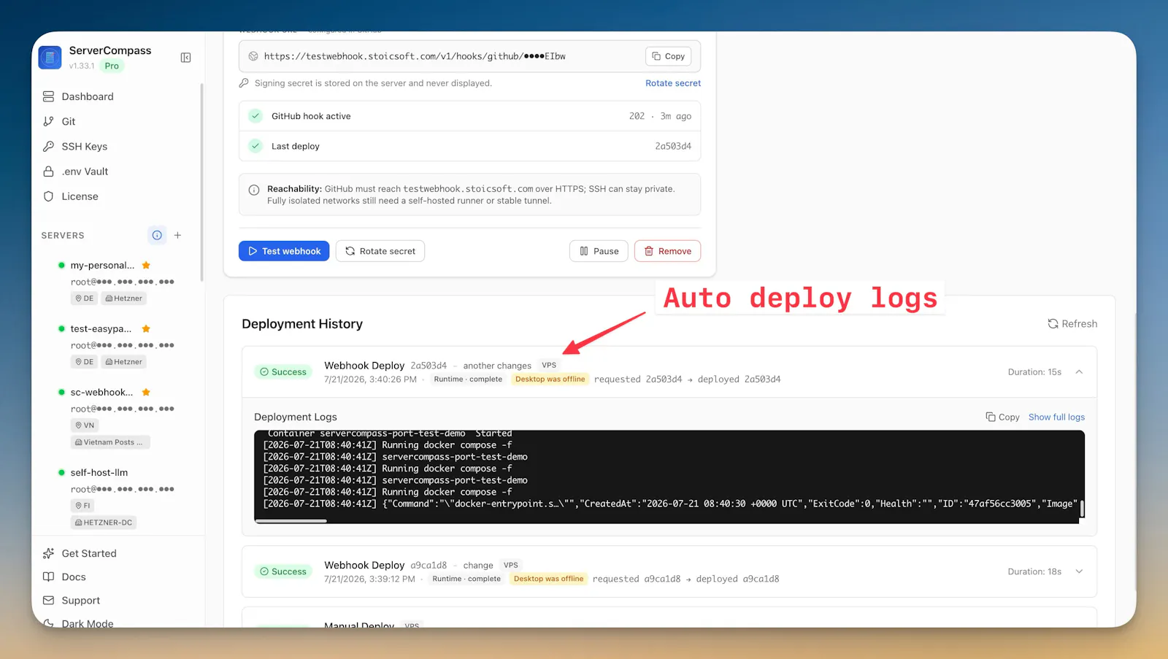Collapse the 2a503d4 deployment entry
This screenshot has height=659, width=1168.
point(1079,372)
